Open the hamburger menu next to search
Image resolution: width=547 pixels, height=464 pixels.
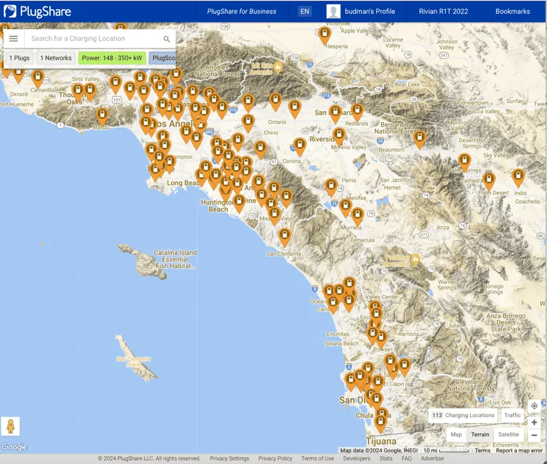(x=13, y=39)
